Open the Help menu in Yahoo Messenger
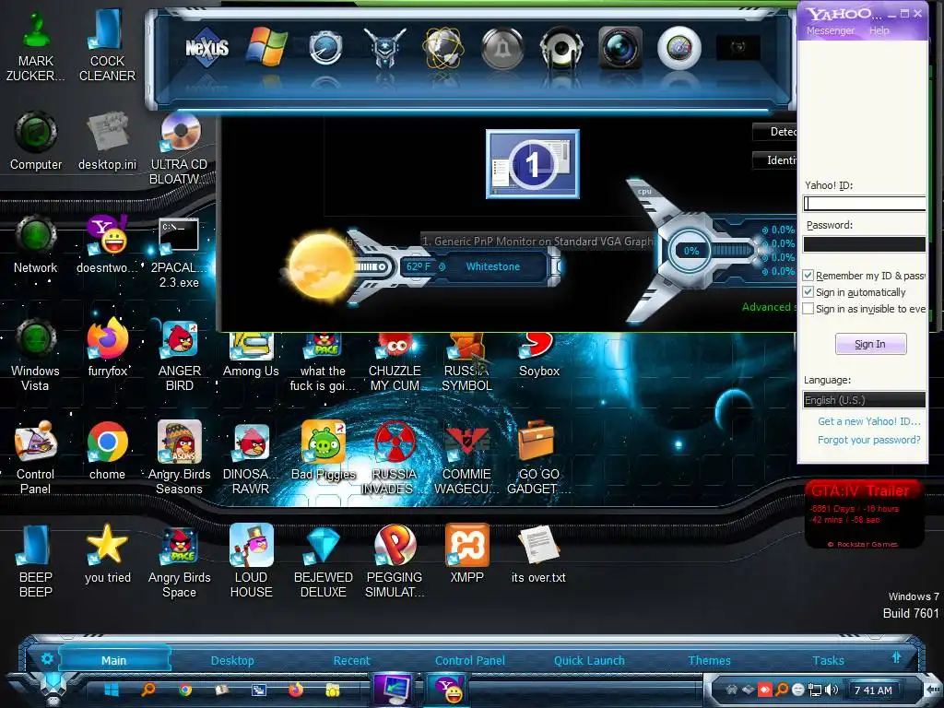This screenshot has width=944, height=708. (x=879, y=30)
